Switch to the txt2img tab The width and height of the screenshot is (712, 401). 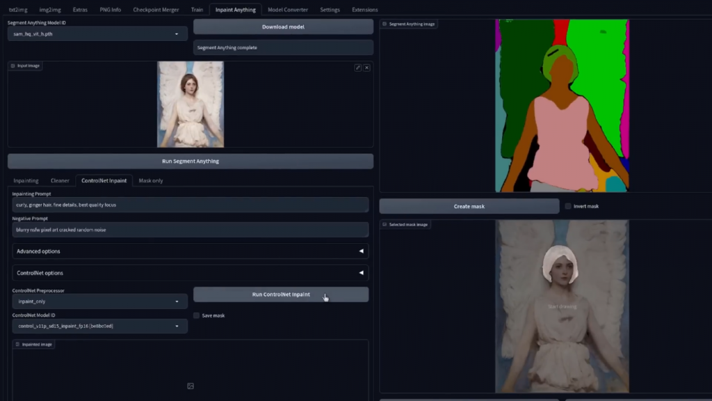coord(17,10)
